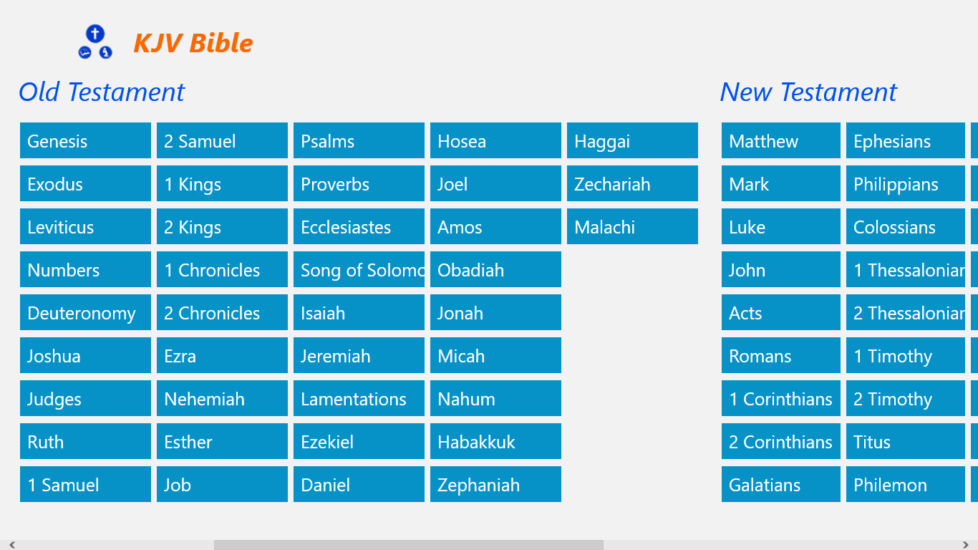Click the horizontal scrollbar thumb
This screenshot has width=978, height=550.
pyautogui.click(x=408, y=545)
